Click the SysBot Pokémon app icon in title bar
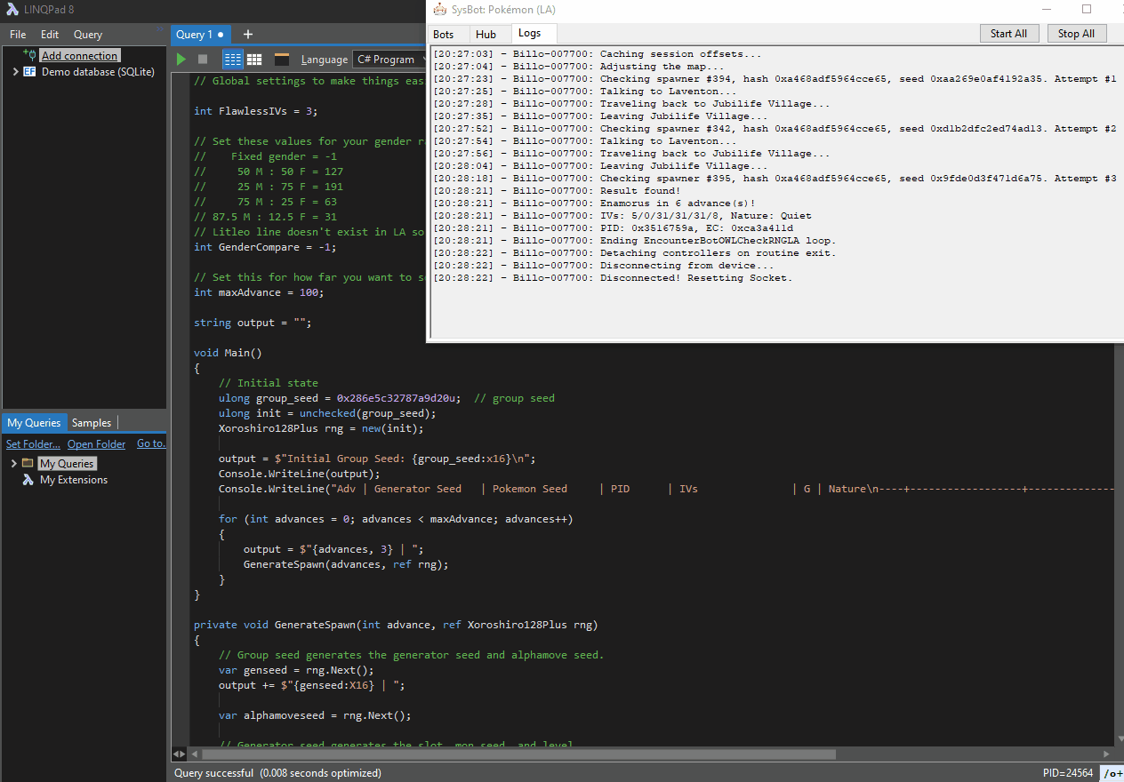 click(x=438, y=9)
